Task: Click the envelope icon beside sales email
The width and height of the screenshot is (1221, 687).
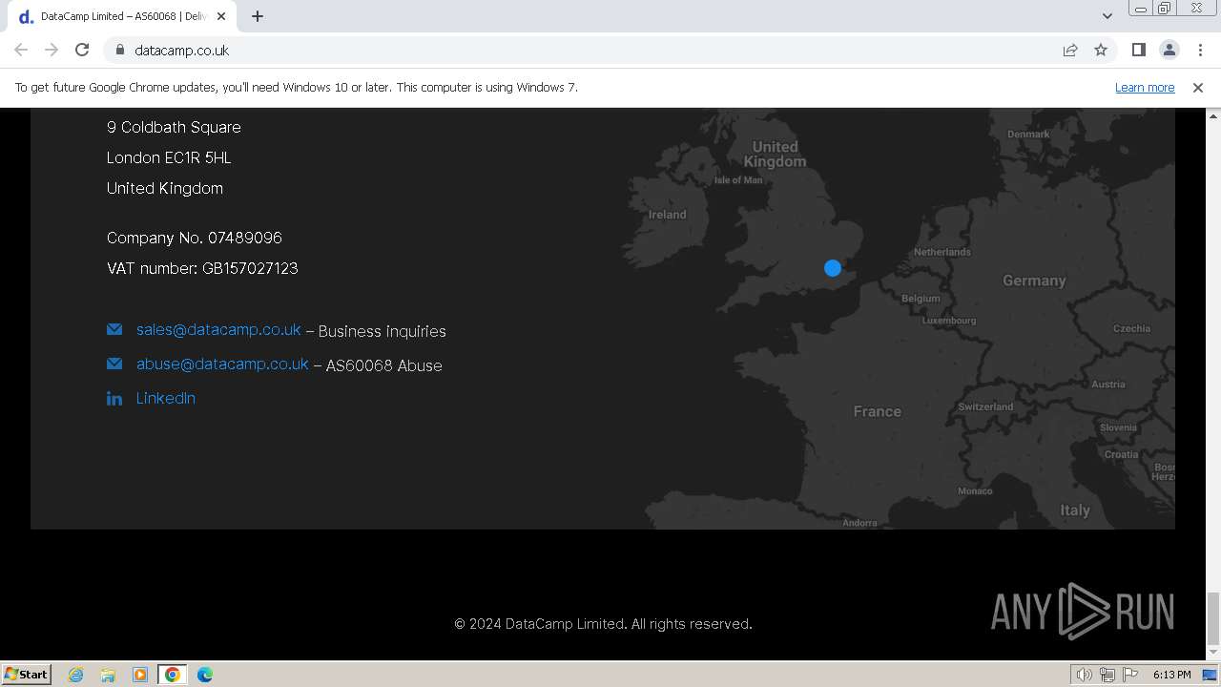Action: [x=114, y=329]
